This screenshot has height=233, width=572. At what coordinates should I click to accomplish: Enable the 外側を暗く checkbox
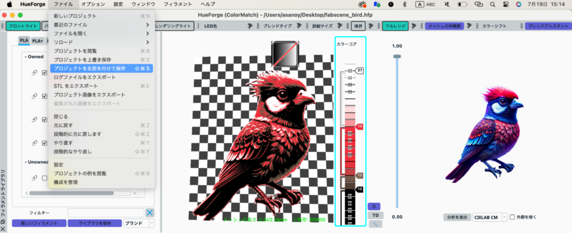coord(512,217)
